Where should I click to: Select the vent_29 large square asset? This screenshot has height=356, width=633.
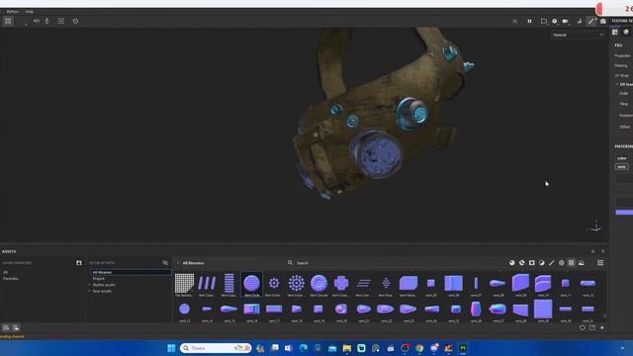pyautogui.click(x=543, y=311)
